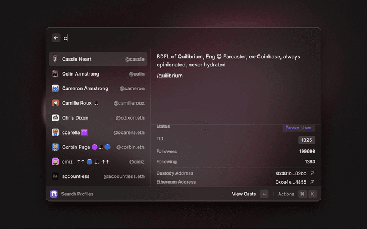Select the Corbin Page profile row
This screenshot has width=367, height=229.
click(97, 147)
